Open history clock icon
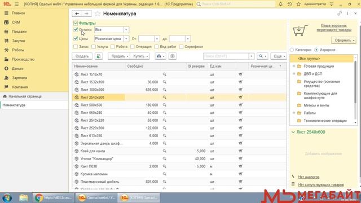361x203 pixels. (289, 4)
